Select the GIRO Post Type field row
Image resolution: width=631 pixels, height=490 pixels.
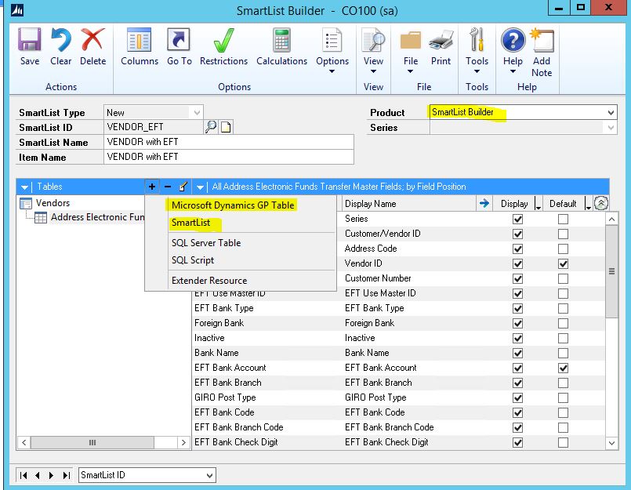tap(398, 397)
